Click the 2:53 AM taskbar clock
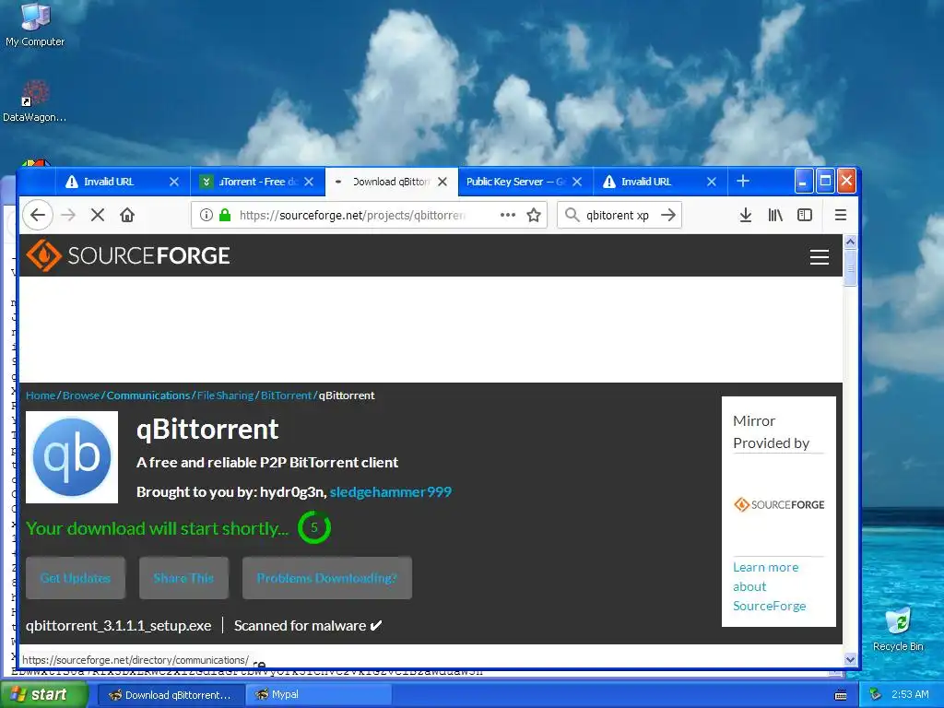Image resolution: width=944 pixels, height=708 pixels. click(x=910, y=695)
